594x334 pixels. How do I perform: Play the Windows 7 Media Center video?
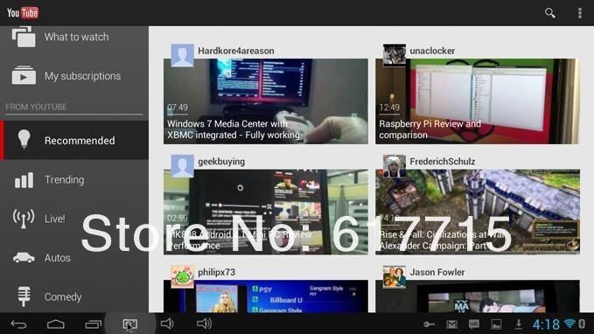click(266, 101)
